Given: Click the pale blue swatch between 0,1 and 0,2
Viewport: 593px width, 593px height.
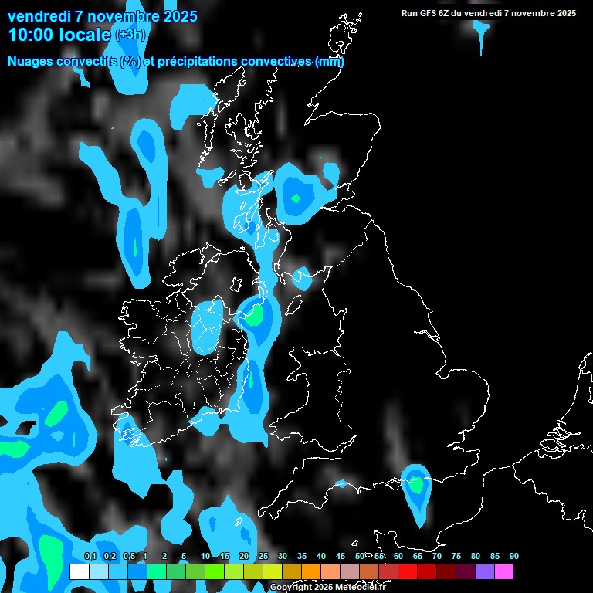Looking at the screenshot, I should tap(99, 571).
